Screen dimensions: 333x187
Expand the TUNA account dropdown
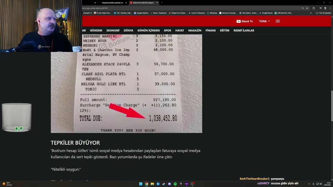coord(264,21)
